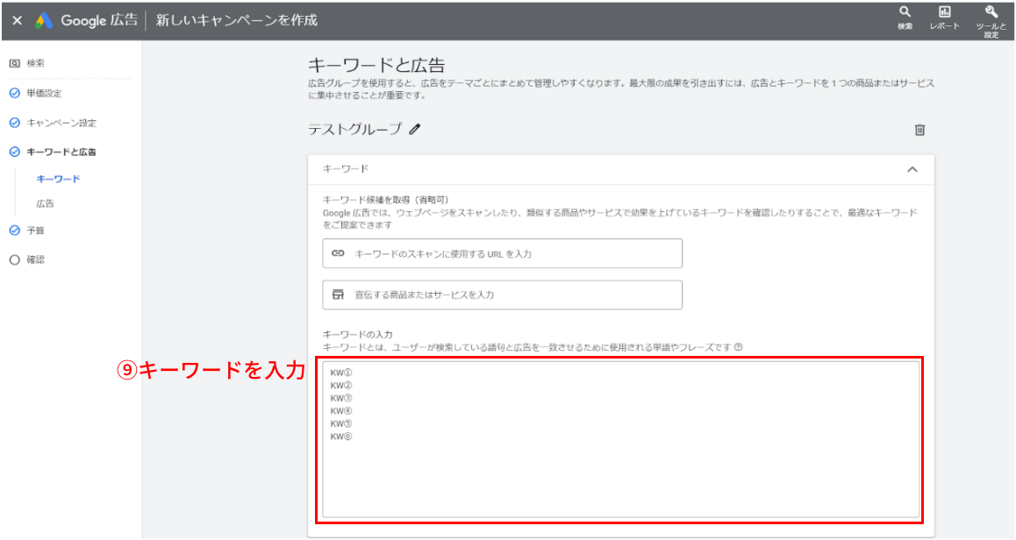Go to 単価設定 step
The width and height of the screenshot is (1016, 540).
pyautogui.click(x=44, y=93)
